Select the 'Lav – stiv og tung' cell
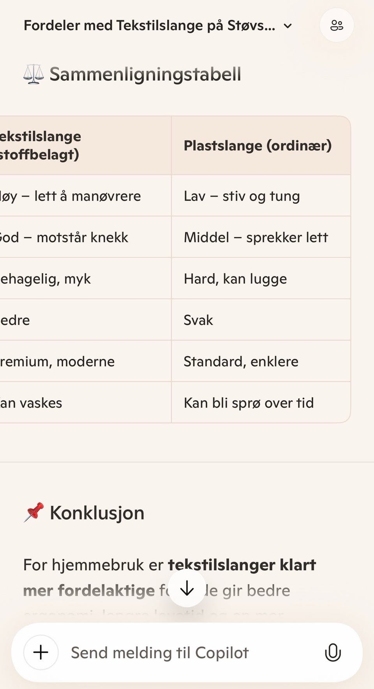 [x=242, y=196]
